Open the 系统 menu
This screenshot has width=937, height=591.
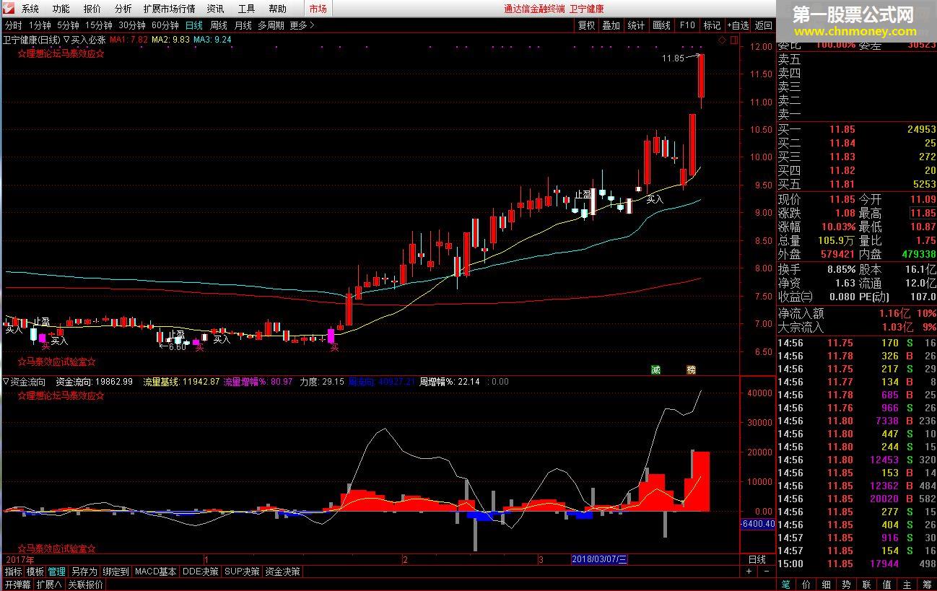tap(30, 9)
